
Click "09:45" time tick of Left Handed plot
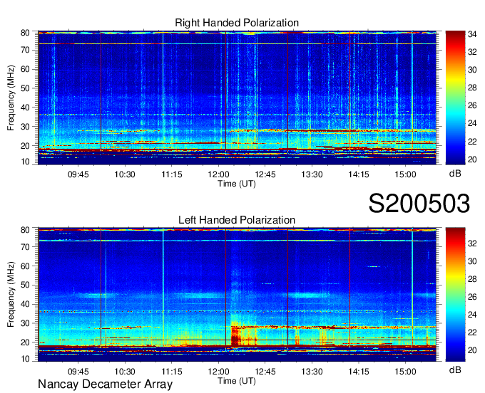pos(78,372)
